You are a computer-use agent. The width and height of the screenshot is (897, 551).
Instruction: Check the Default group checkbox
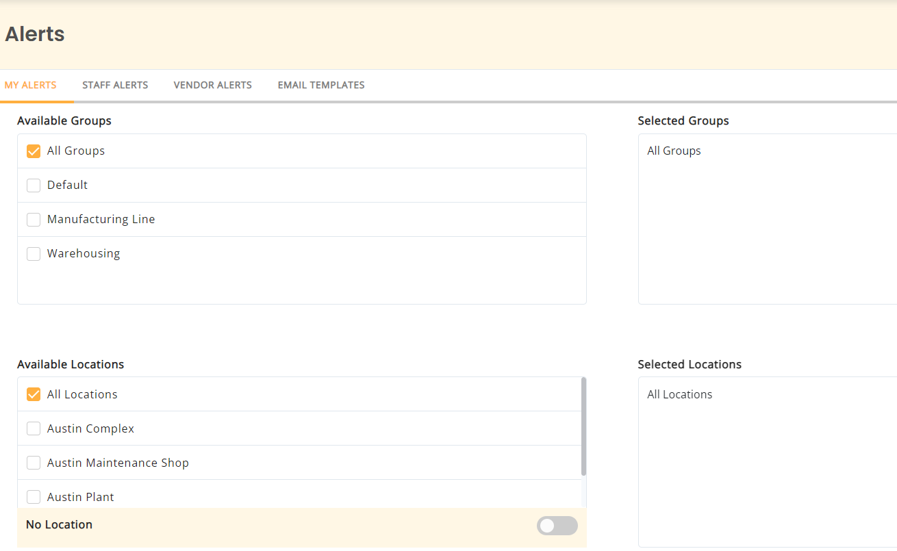[34, 185]
